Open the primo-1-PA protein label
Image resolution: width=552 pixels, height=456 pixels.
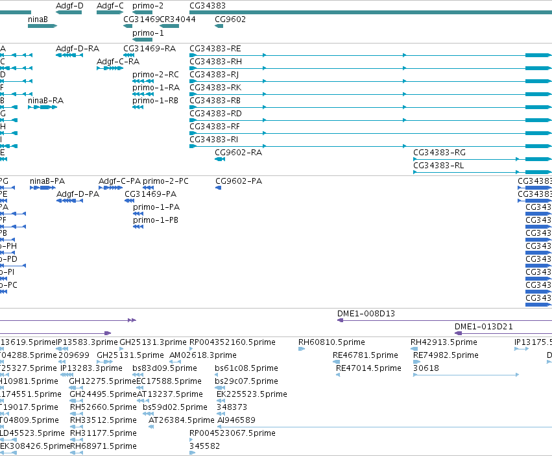(x=156, y=208)
